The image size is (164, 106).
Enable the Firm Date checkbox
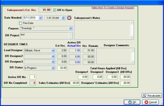(x=20, y=23)
